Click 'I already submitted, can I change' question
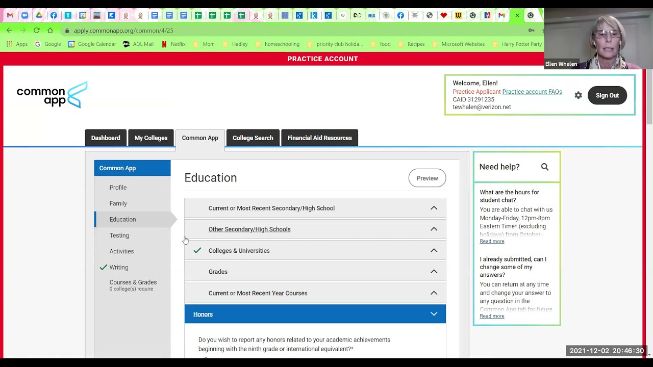This screenshot has width=653, height=367. coord(513,267)
